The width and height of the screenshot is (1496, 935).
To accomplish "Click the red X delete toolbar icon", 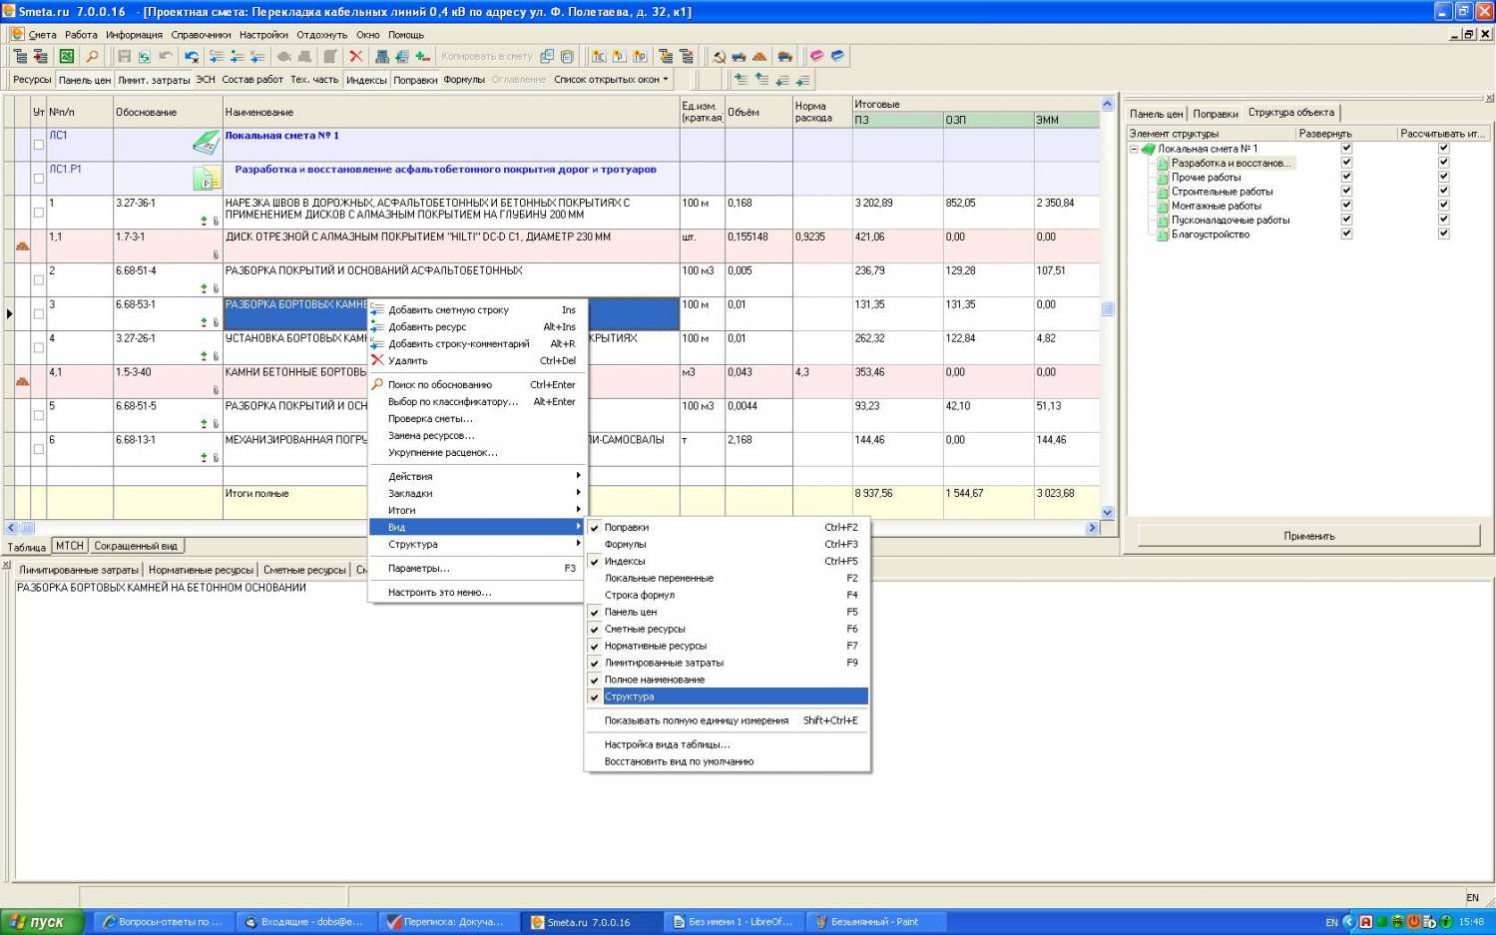I will pos(355,57).
